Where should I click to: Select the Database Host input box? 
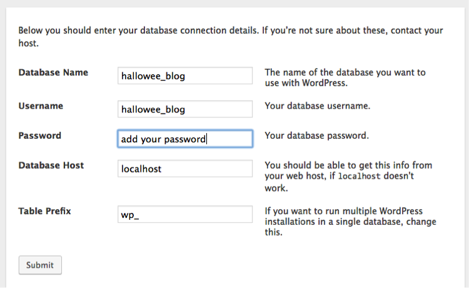tap(185, 169)
